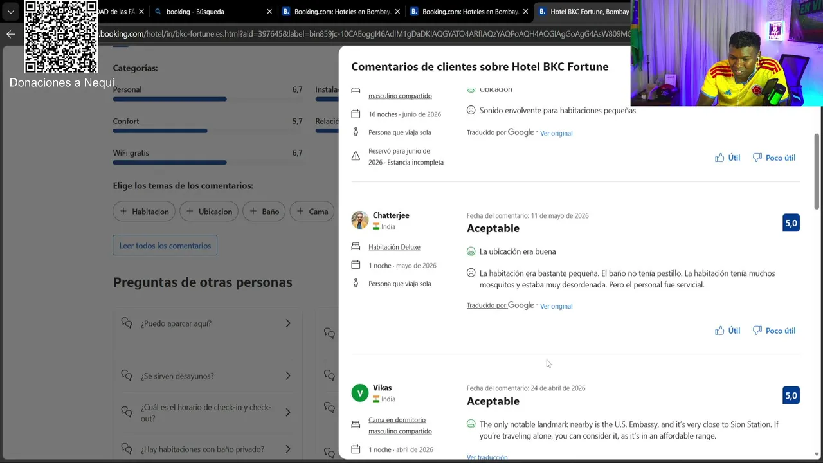Select the 'Hotel BKC Fortune, Bombay' tab

click(x=583, y=12)
